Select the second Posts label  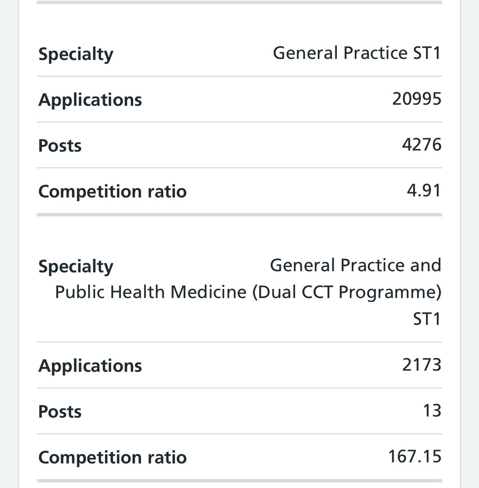(x=60, y=412)
